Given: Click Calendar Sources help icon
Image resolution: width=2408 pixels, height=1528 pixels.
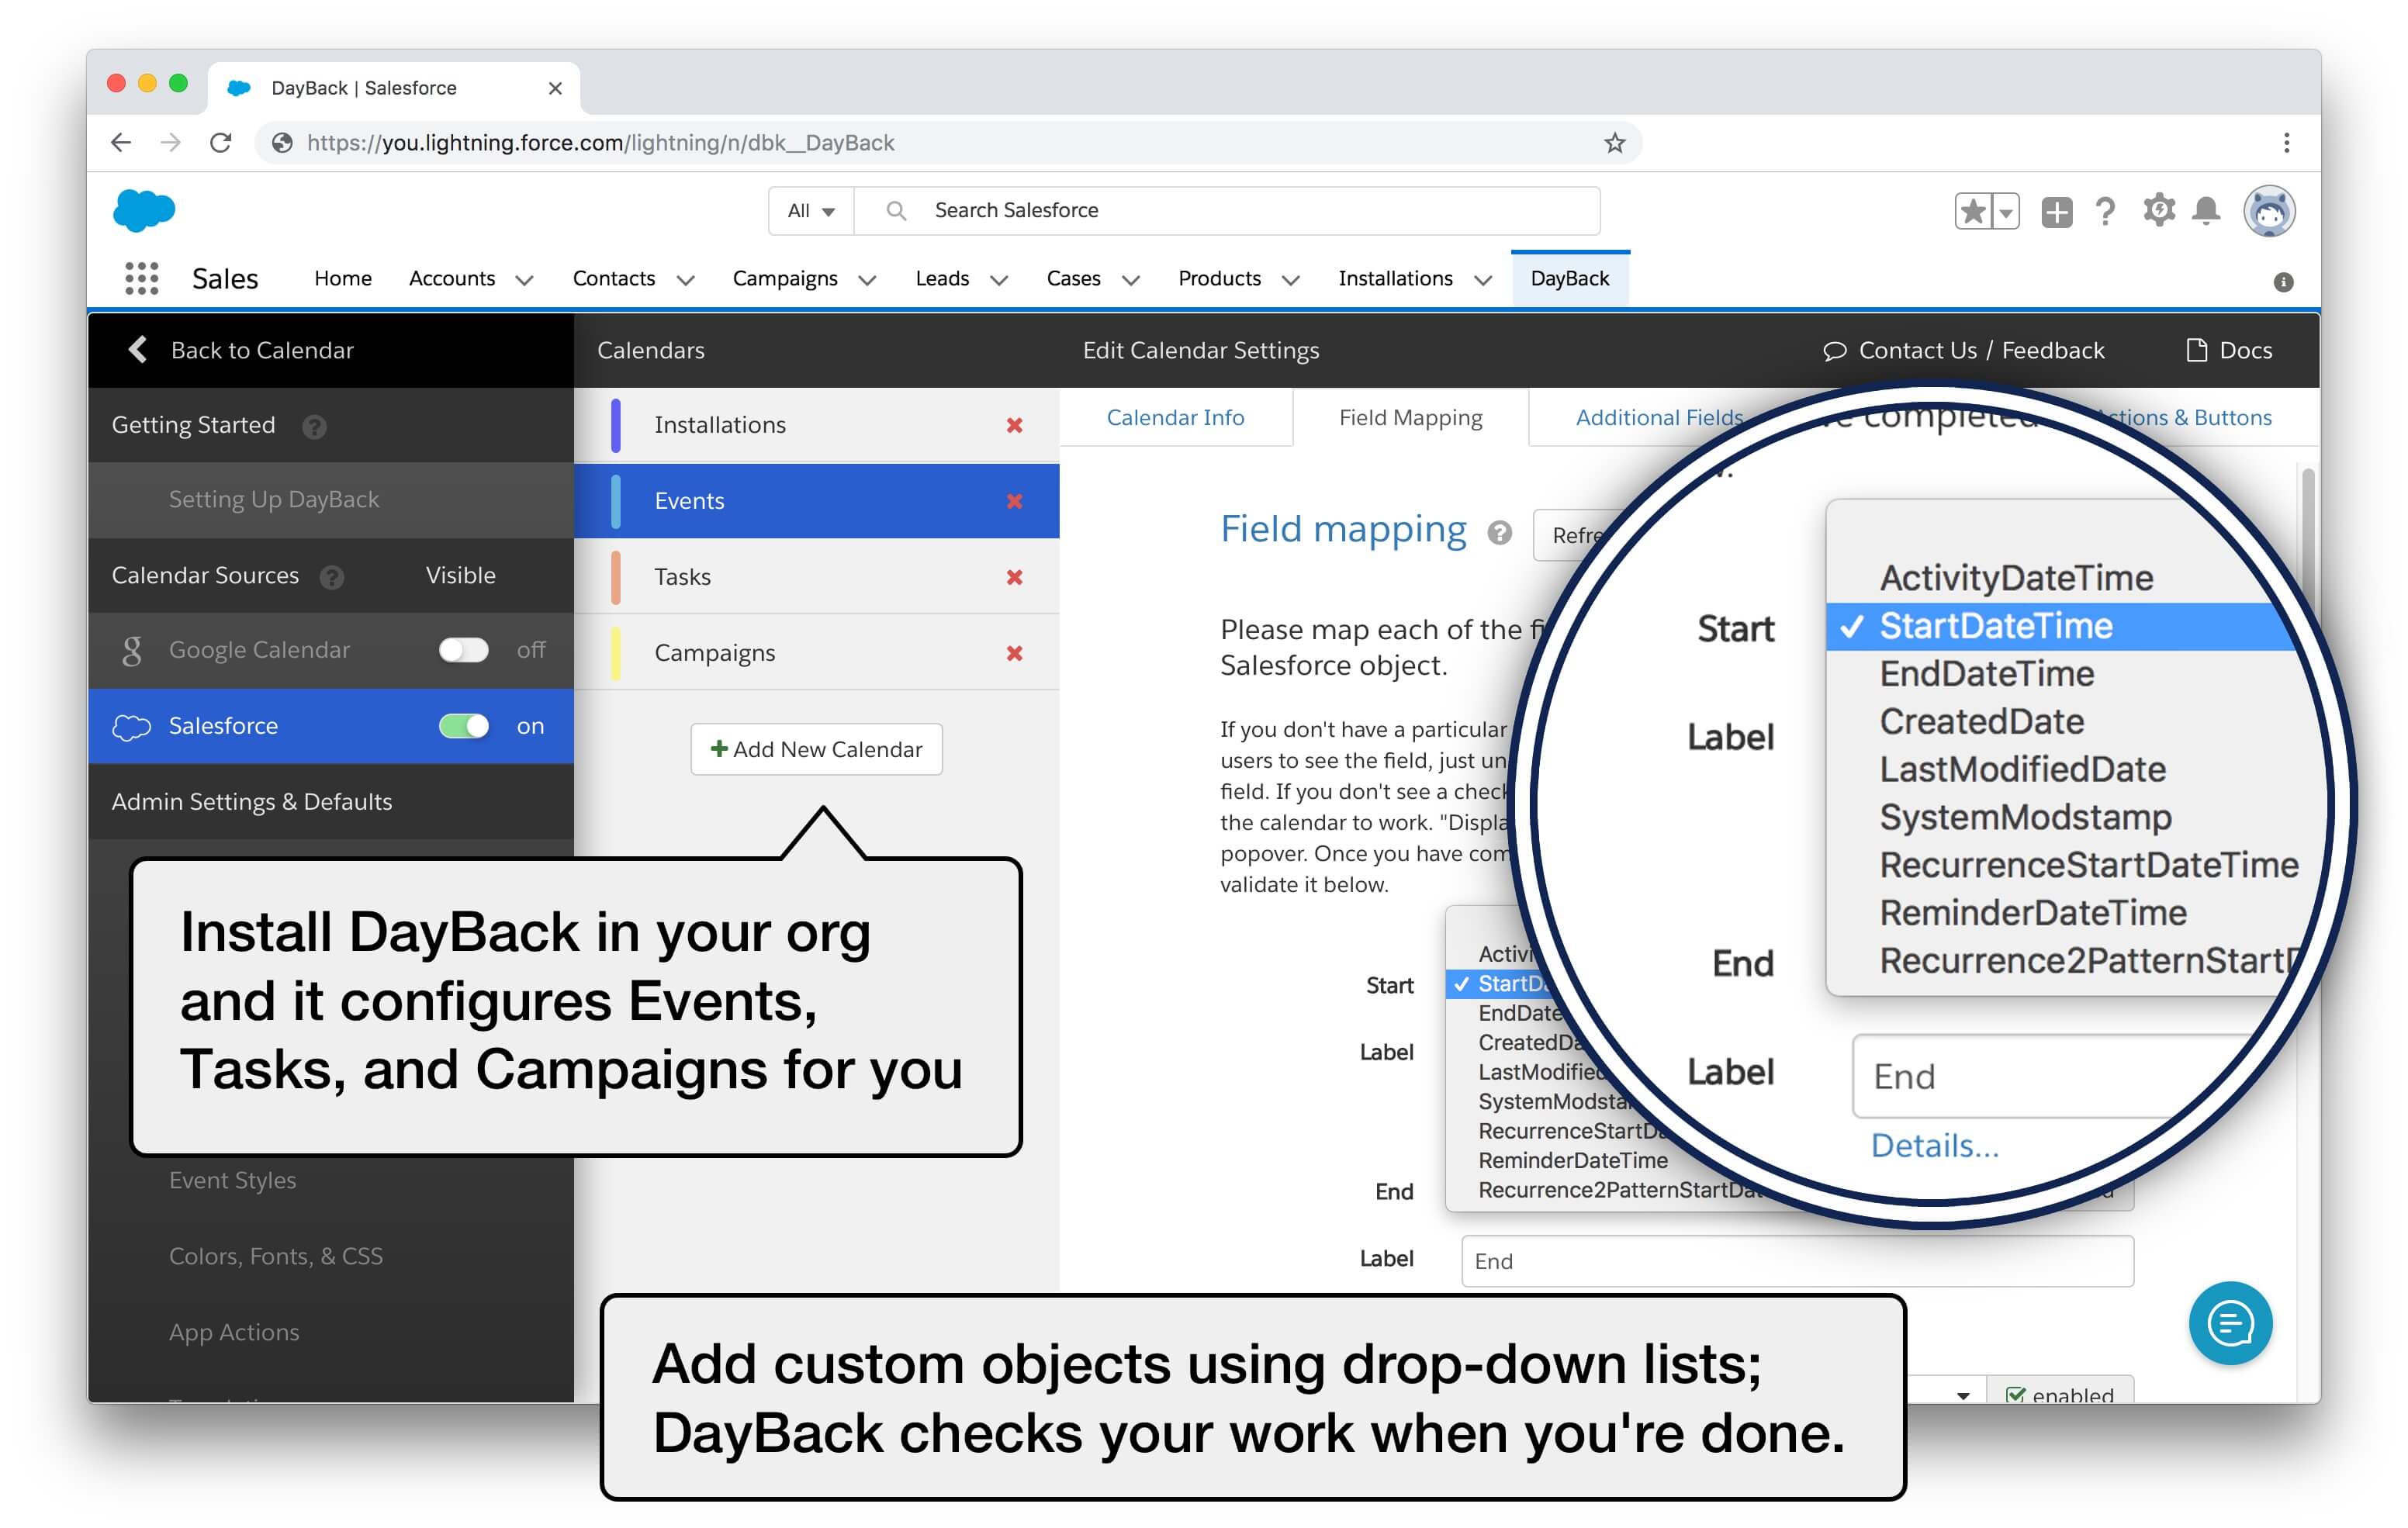Looking at the screenshot, I should [x=332, y=577].
